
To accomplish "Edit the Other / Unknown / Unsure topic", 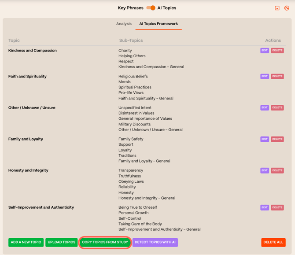I will pyautogui.click(x=265, y=107).
